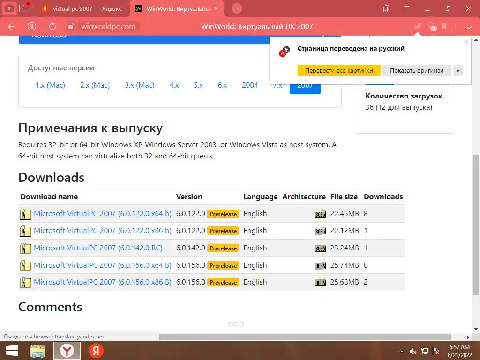This screenshot has height=360, width=480.
Task: Click the new tab group icon
Action: [x=24, y=8]
